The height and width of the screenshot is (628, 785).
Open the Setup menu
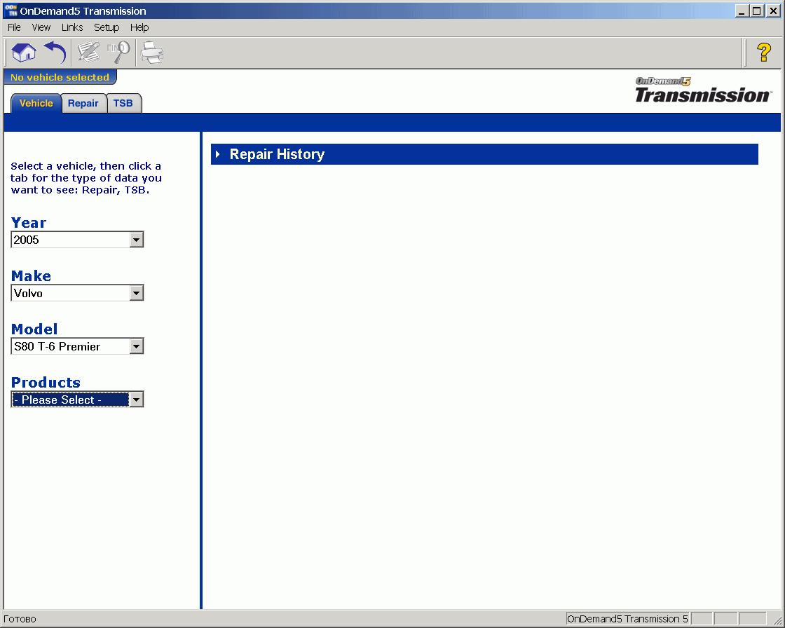pyautogui.click(x=107, y=27)
